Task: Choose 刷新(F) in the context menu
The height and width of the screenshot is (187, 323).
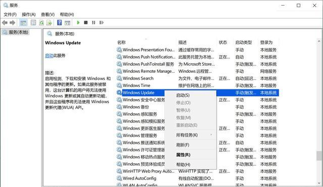Action: point(191,145)
